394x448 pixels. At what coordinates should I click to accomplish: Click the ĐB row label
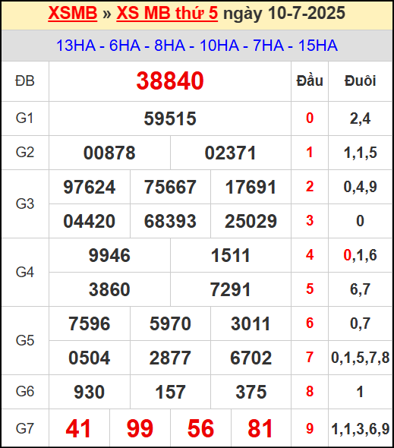[25, 81]
